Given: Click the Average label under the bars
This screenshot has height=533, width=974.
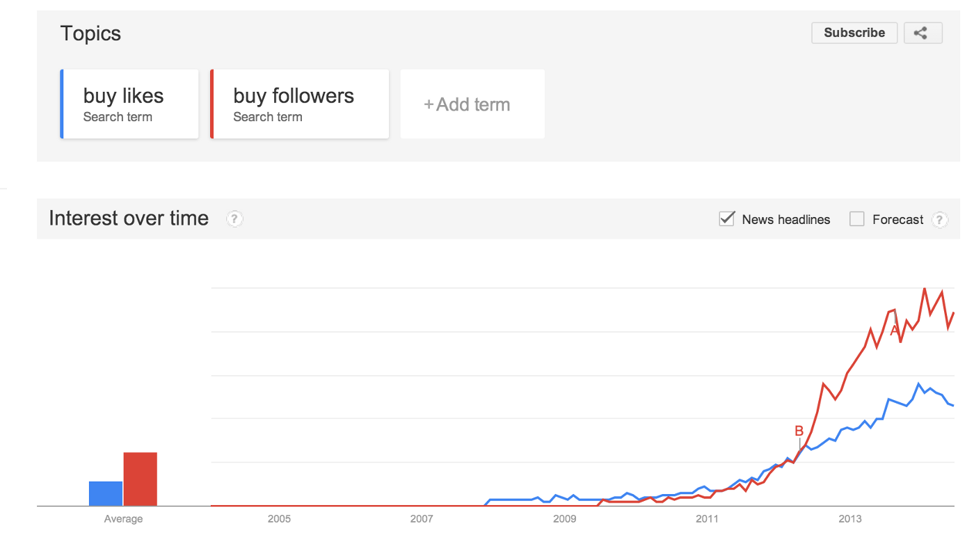Looking at the screenshot, I should [x=123, y=519].
